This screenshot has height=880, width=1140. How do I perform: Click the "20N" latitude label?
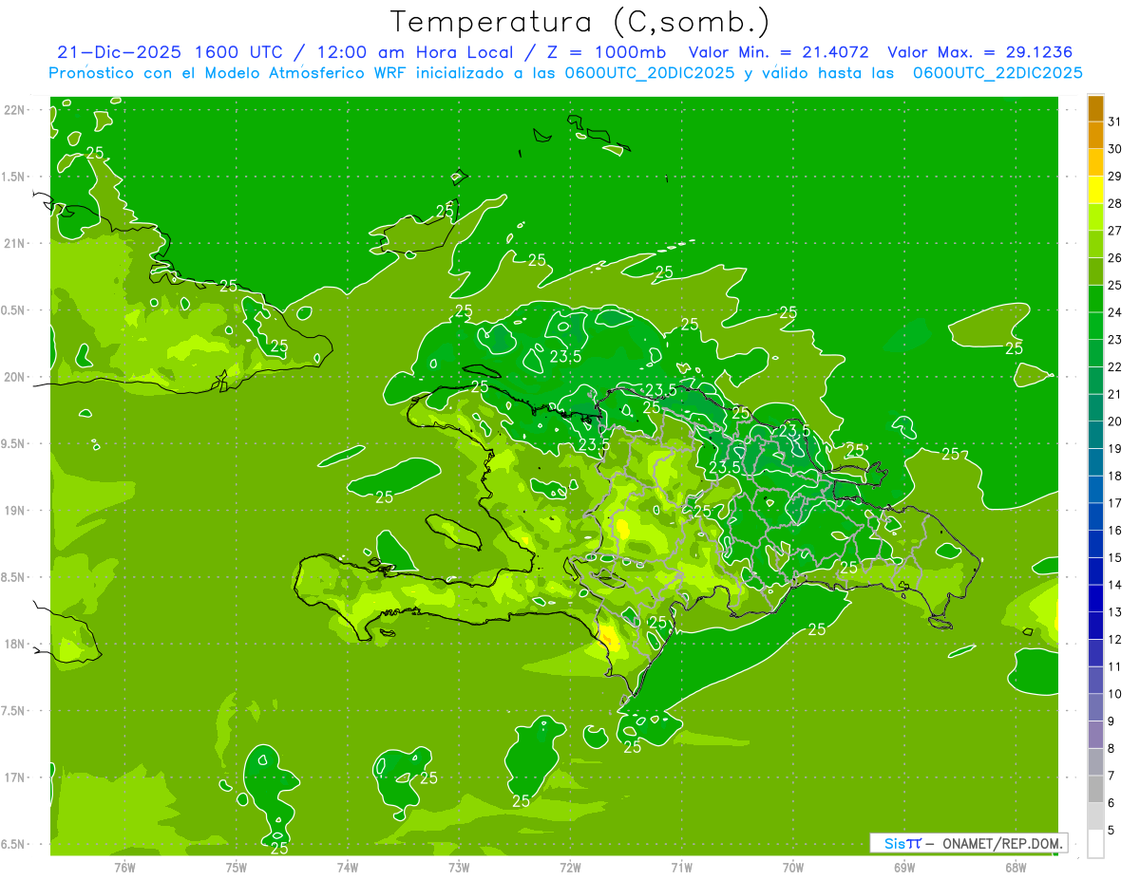[16, 377]
